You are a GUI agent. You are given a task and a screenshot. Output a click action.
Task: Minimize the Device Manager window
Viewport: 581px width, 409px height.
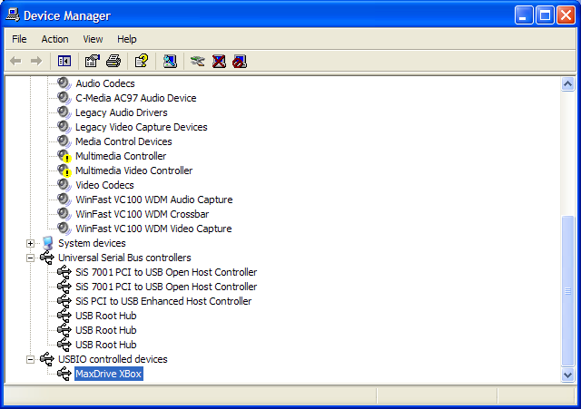click(523, 15)
